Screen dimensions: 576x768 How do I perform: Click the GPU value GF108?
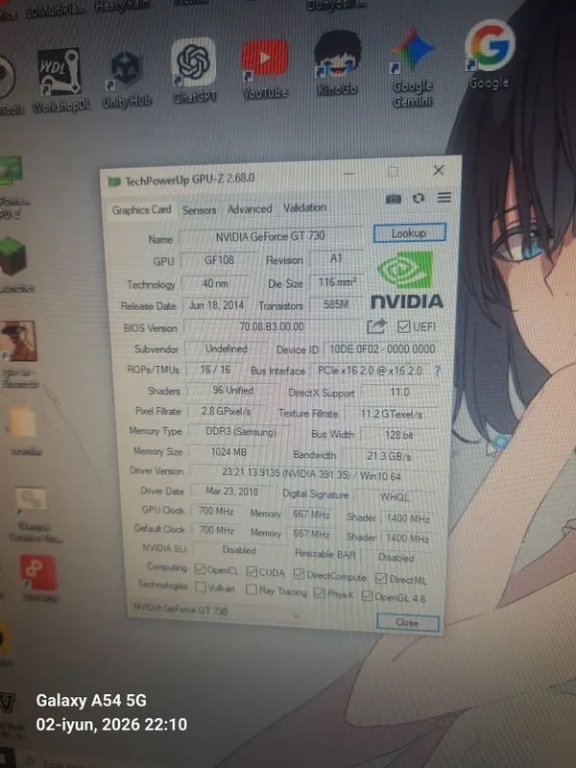click(219, 260)
